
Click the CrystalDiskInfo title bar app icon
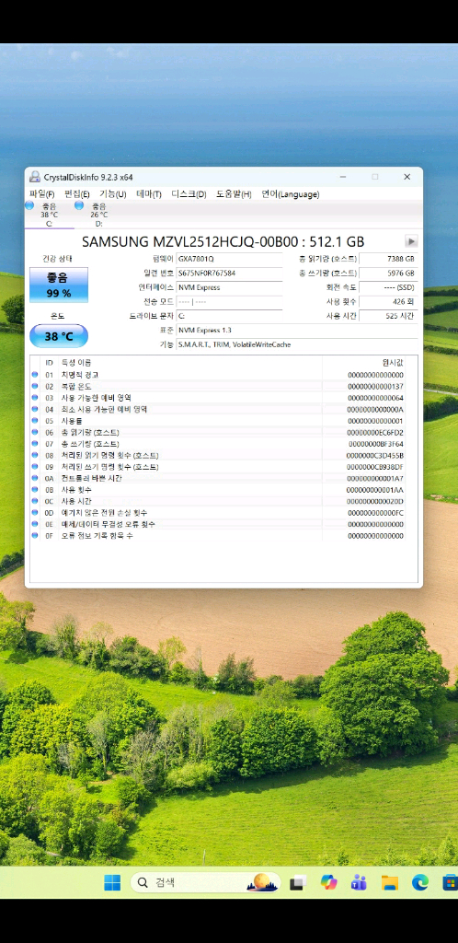coord(35,177)
